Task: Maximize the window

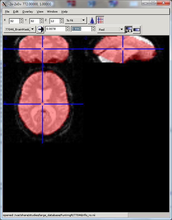Action: click(153, 3)
